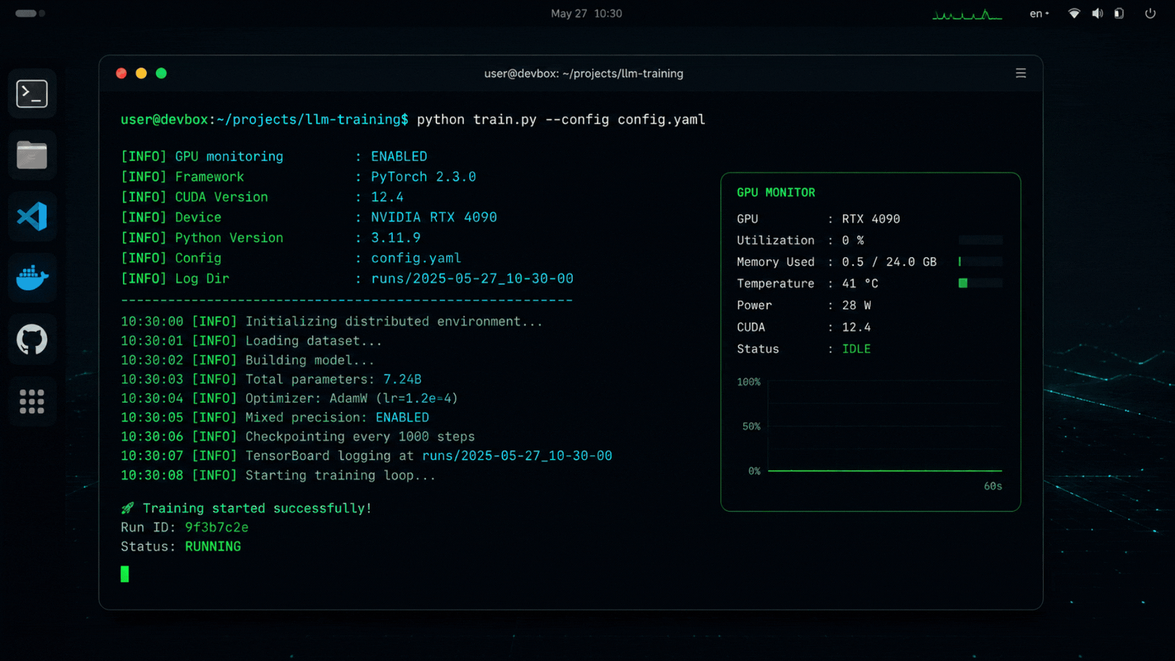This screenshot has width=1175, height=661.
Task: Click the Temperature 41 °C reading
Action: (860, 283)
